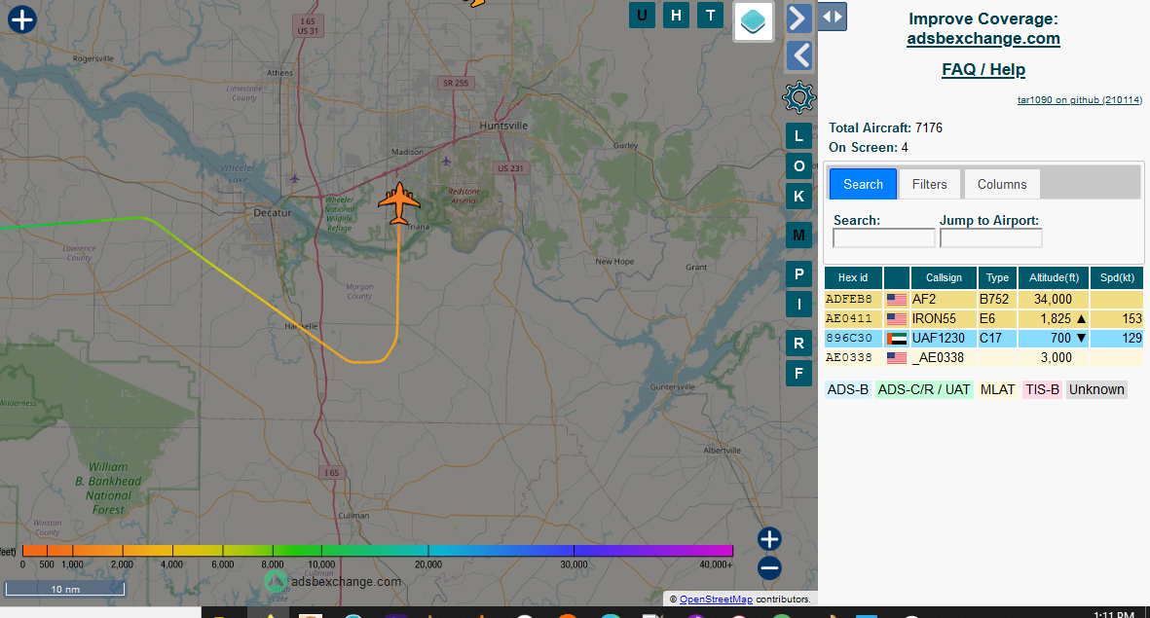
Task: Open the map layers switcher
Action: click(x=754, y=21)
